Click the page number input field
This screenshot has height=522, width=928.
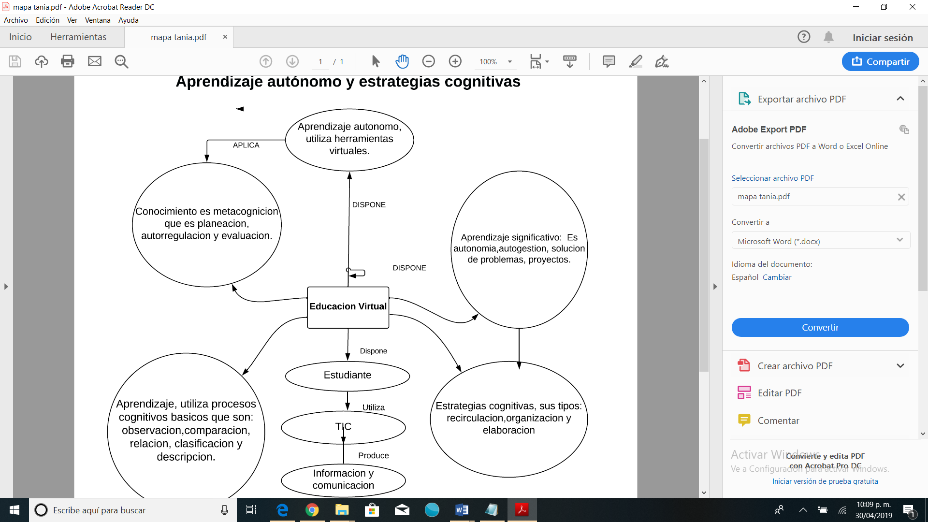tap(320, 62)
